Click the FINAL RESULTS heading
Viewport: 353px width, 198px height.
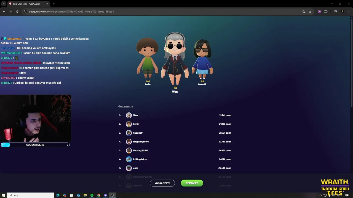click(x=125, y=107)
